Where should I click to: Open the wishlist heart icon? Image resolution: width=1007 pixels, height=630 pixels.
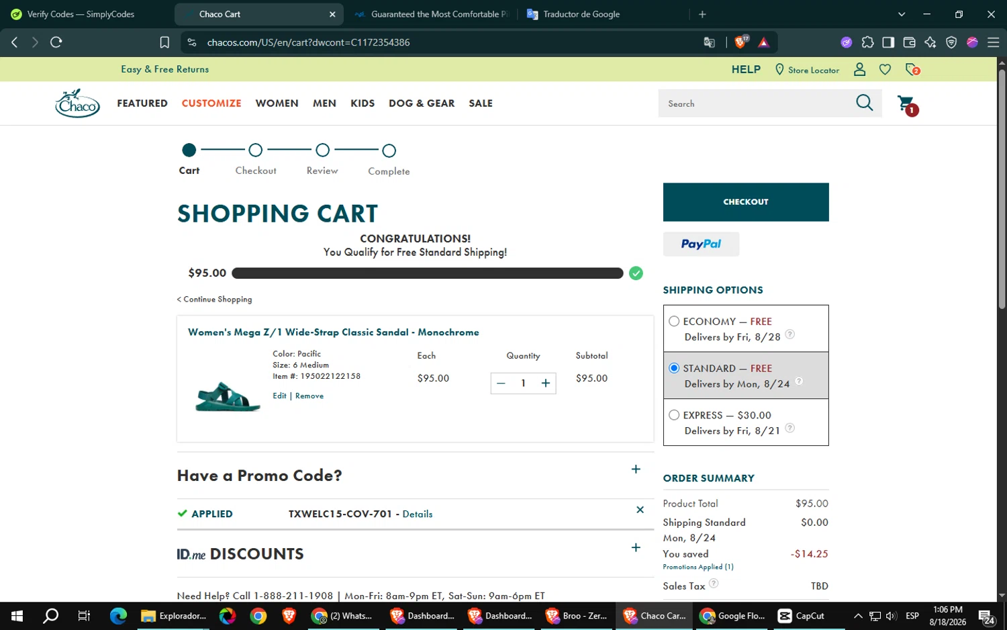coord(885,69)
